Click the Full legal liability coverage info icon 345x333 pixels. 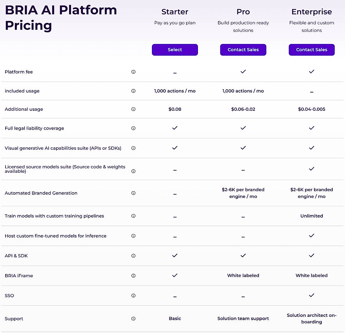tap(133, 128)
